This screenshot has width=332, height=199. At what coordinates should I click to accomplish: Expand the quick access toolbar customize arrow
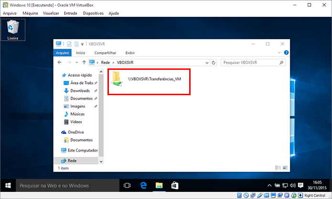82,44
